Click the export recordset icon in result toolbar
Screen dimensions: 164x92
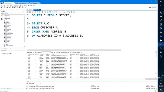(x=68, y=52)
